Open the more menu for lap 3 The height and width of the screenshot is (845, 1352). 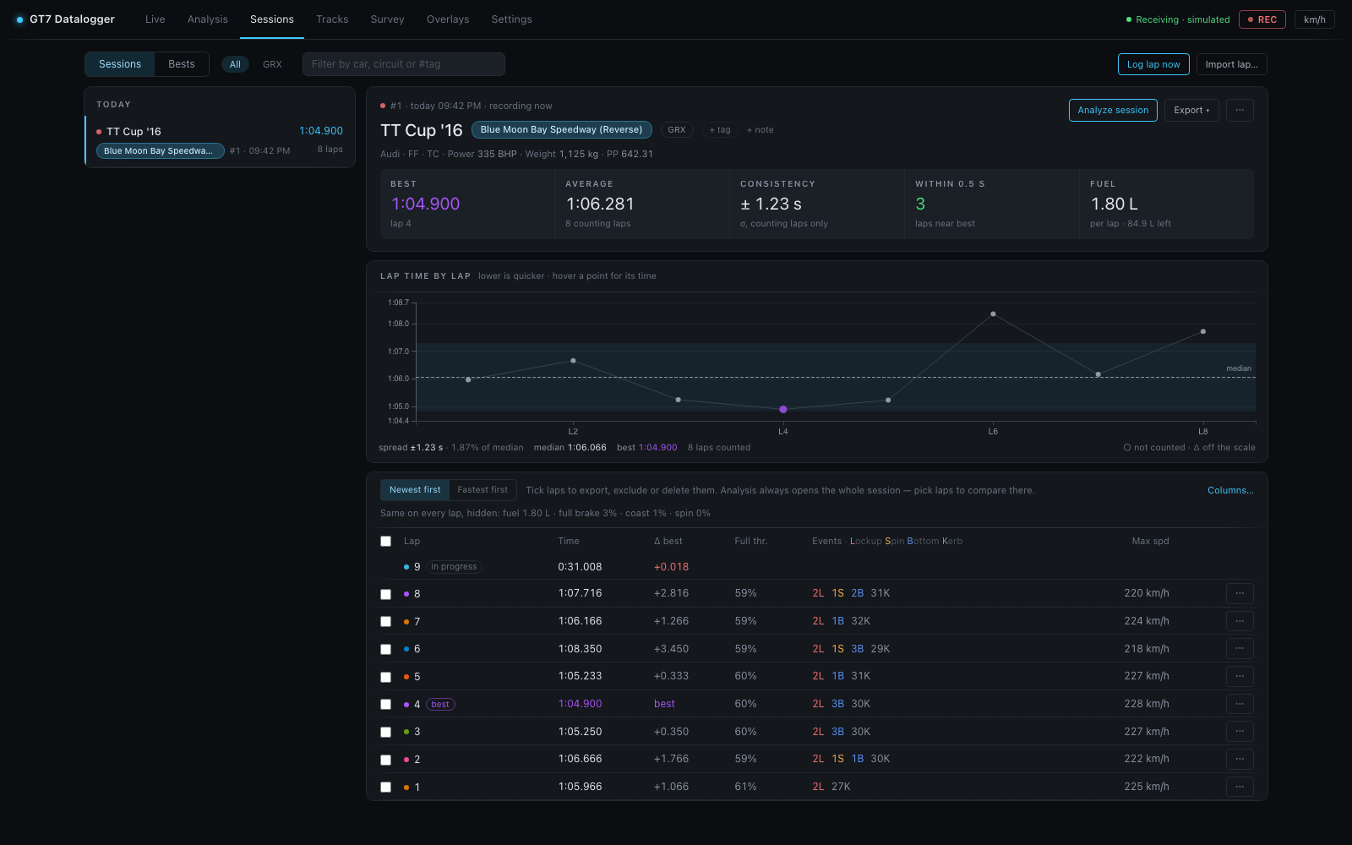(1240, 732)
